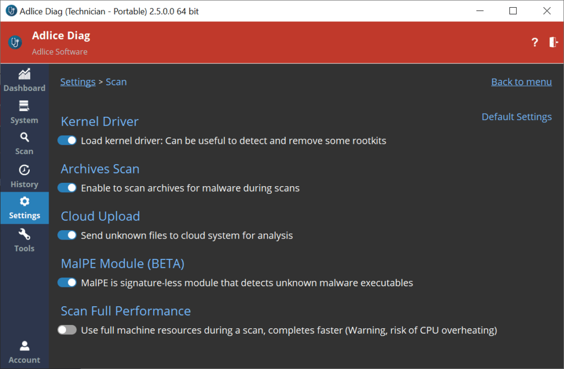Enable the Scan Full Performance toggle
This screenshot has height=369, width=564.
pyautogui.click(x=67, y=330)
